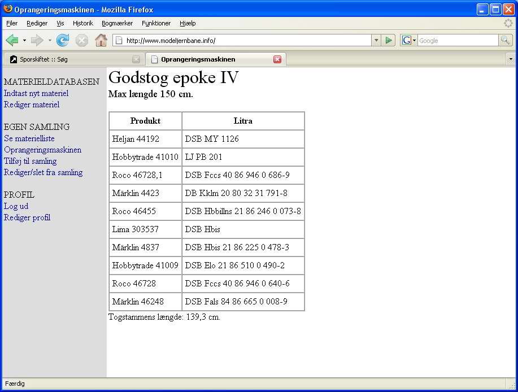Select the Hobbytrade 41010 cell
This screenshot has width=518, height=392.
point(145,157)
